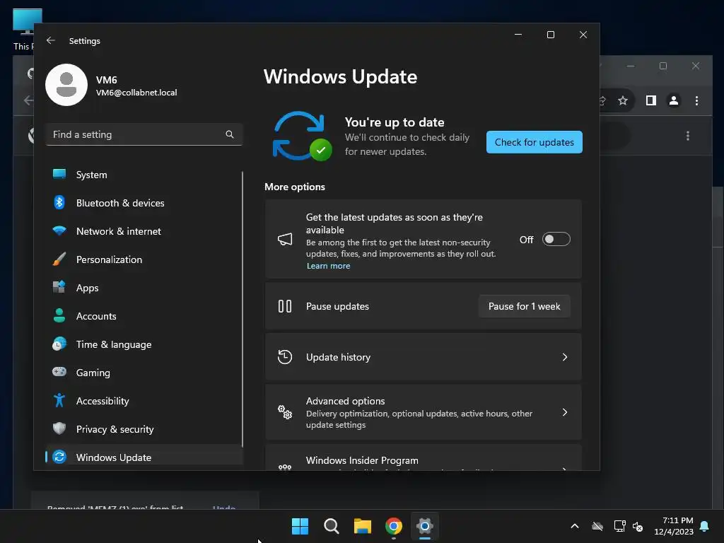Open Personalization category

pos(144,259)
